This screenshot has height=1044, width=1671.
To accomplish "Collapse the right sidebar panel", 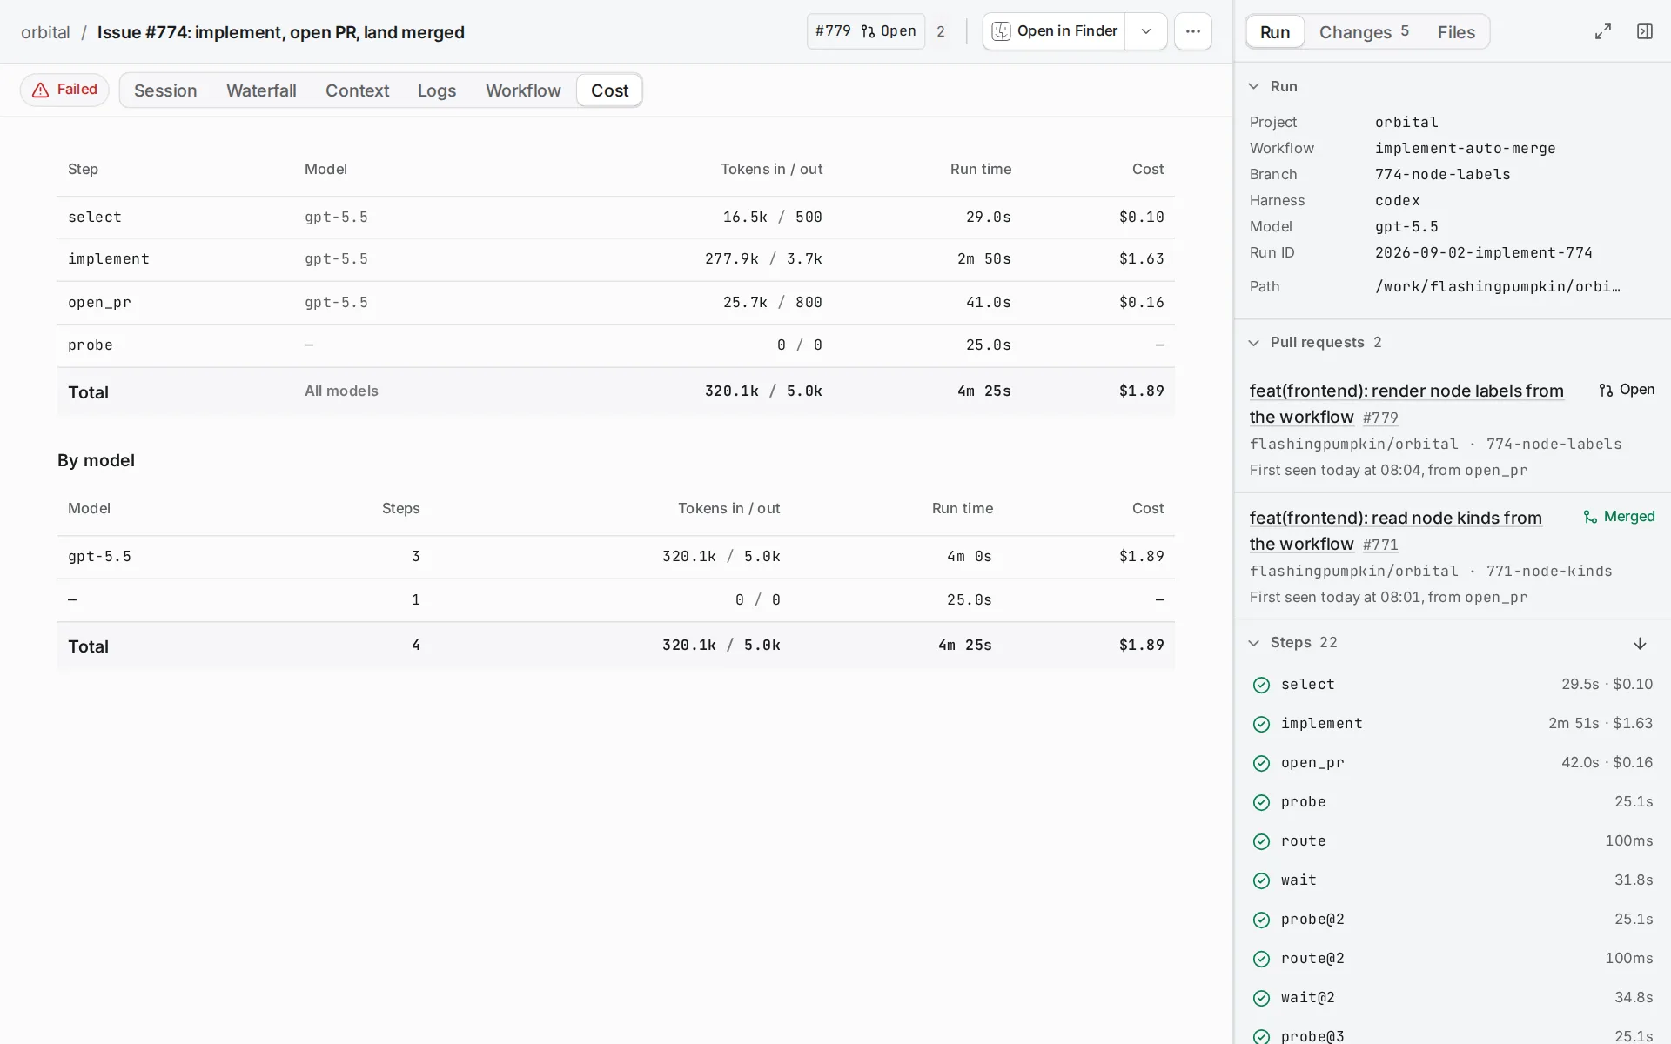I will pyautogui.click(x=1644, y=31).
